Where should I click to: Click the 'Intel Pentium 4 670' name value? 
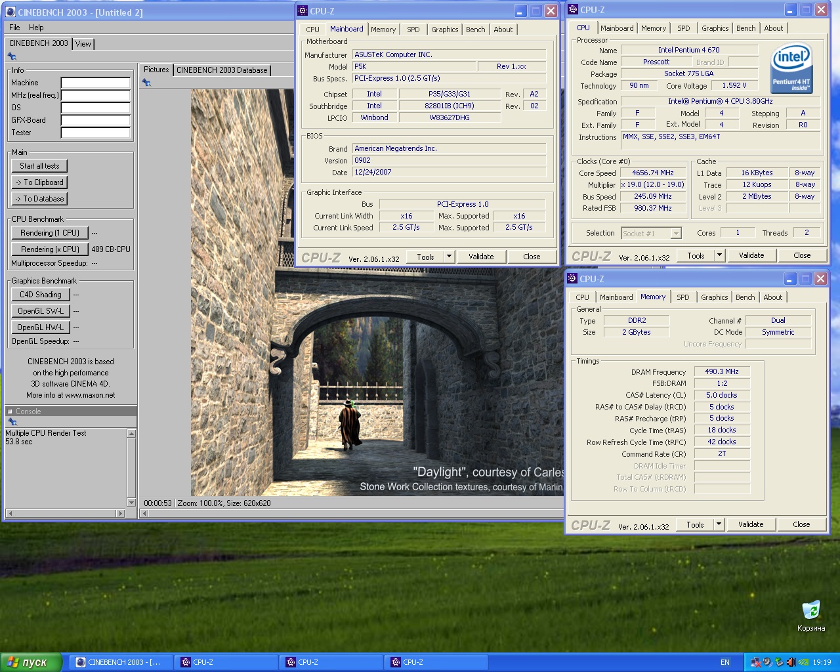click(x=689, y=50)
